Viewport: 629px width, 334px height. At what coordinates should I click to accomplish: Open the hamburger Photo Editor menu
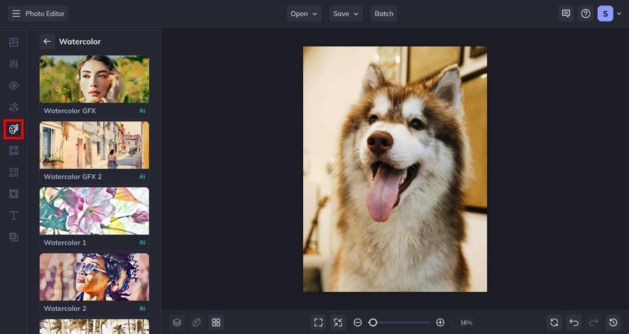(38, 13)
